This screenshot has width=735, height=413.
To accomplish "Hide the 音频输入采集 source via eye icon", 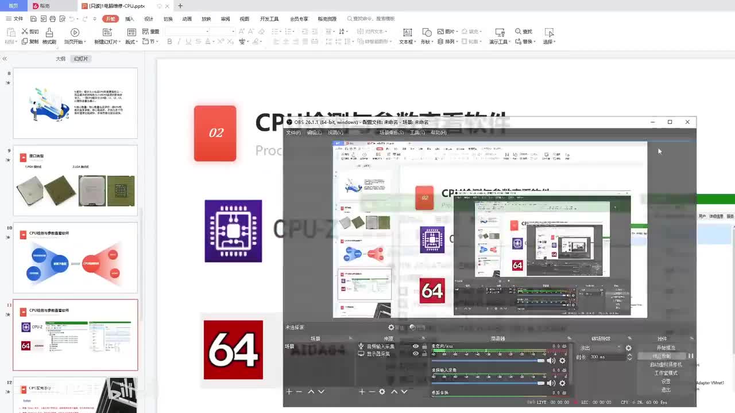I will coord(416,346).
